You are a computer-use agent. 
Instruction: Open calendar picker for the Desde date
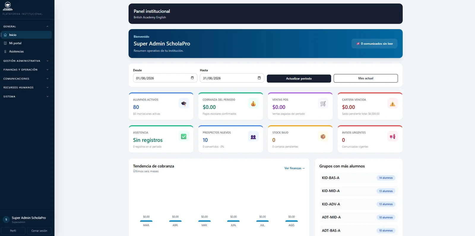tap(192, 78)
